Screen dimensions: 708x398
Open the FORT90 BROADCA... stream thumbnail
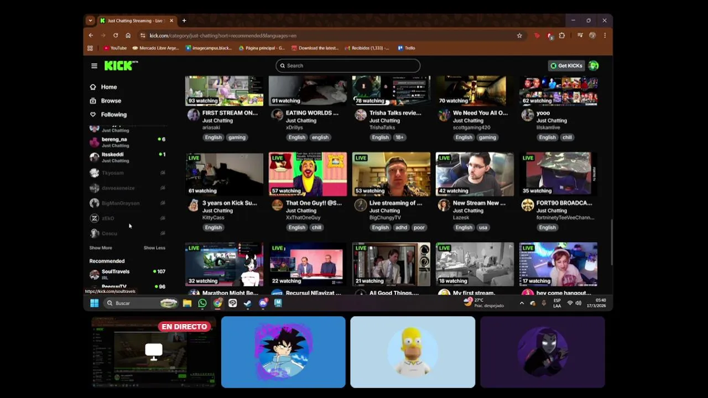558,174
